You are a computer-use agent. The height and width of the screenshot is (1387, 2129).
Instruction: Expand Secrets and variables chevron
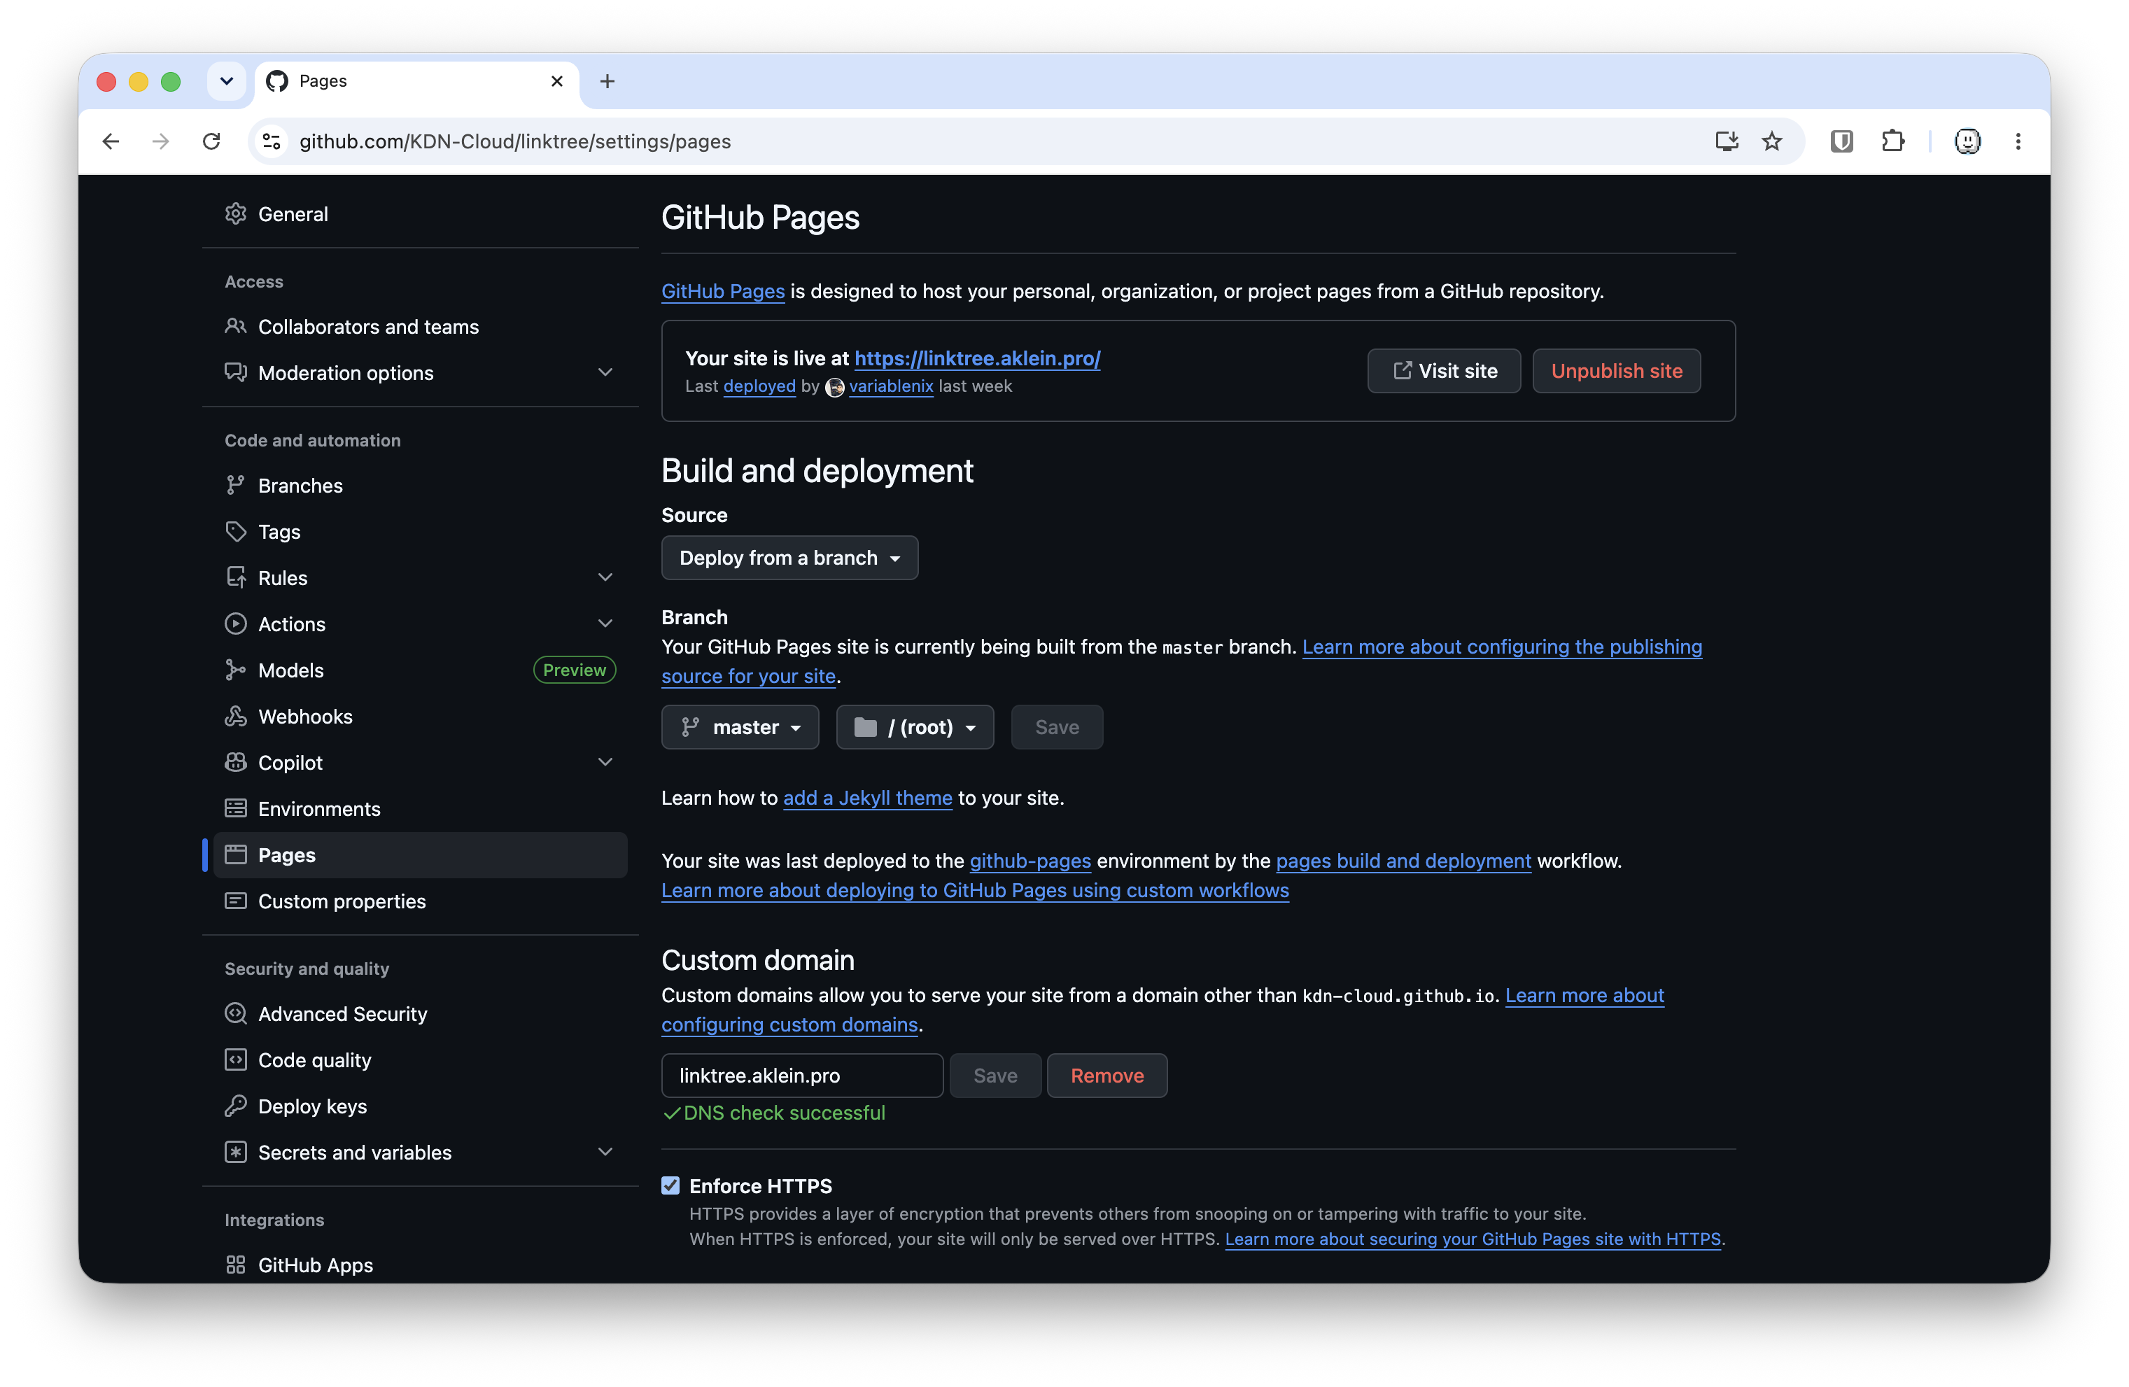605,1152
